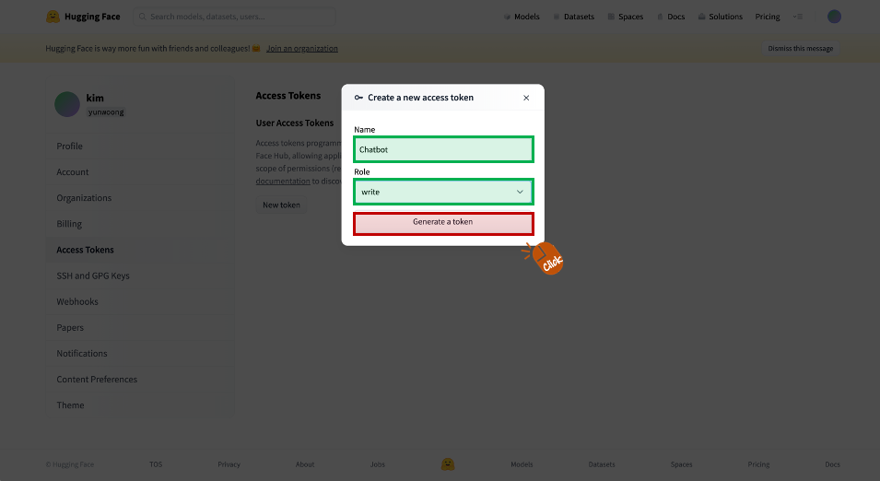
Task: Open Theme settings in sidebar
Action: point(140,405)
